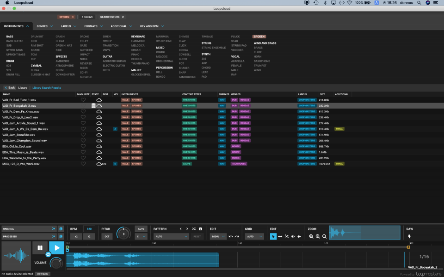Image resolution: width=444 pixels, height=277 pixels.
Task: Remove the SPOKEN search tag
Action: [x=73, y=17]
